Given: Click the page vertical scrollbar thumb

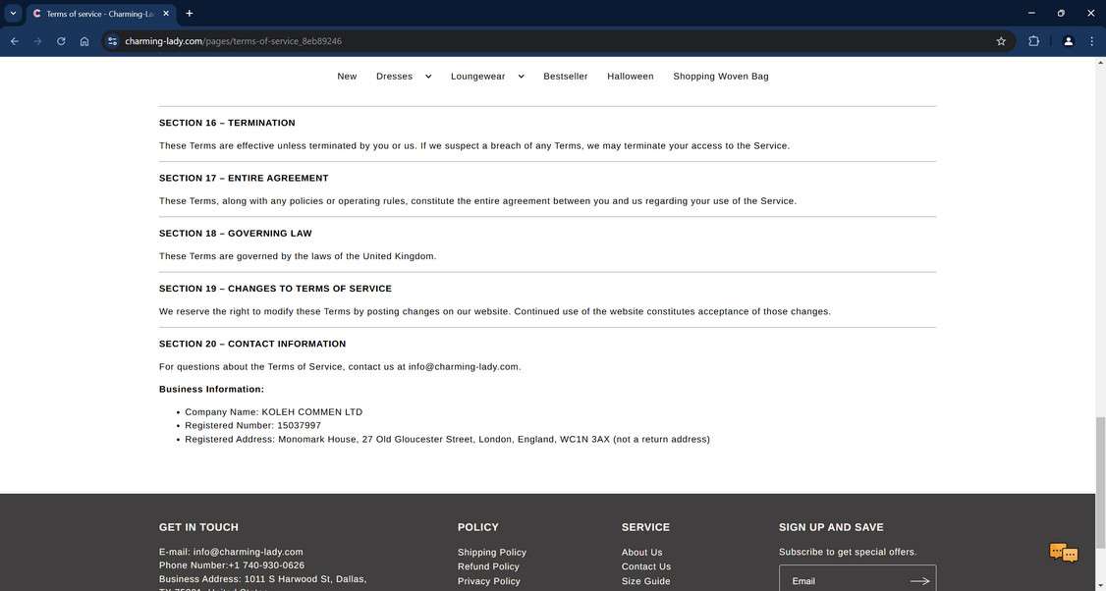Looking at the screenshot, I should click(1100, 482).
